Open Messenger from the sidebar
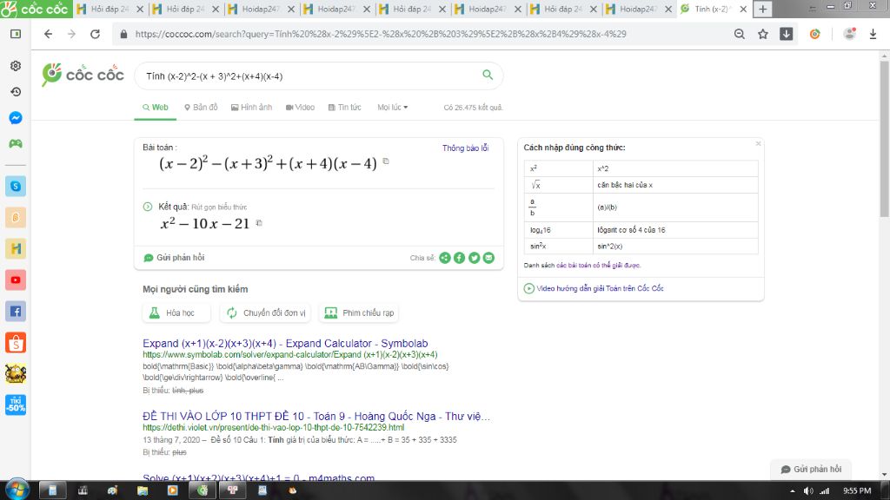The width and height of the screenshot is (890, 500). [16, 118]
